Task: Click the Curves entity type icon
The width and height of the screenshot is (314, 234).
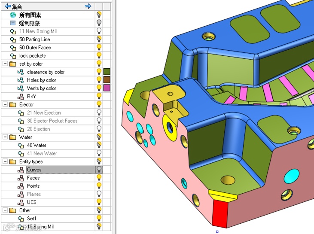Action: (21, 170)
